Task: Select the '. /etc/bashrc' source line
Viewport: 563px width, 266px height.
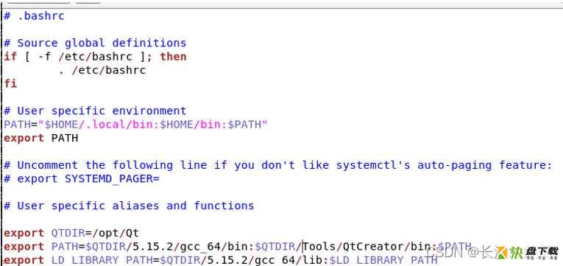Action: pyautogui.click(x=102, y=70)
